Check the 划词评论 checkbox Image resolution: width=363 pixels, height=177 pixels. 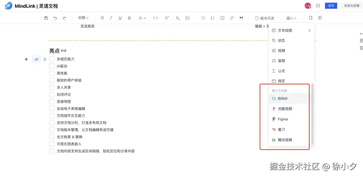pyautogui.click(x=52, y=94)
